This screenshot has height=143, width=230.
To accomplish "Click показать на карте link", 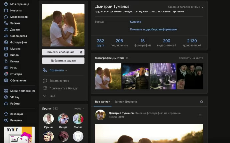I will click(191, 58).
